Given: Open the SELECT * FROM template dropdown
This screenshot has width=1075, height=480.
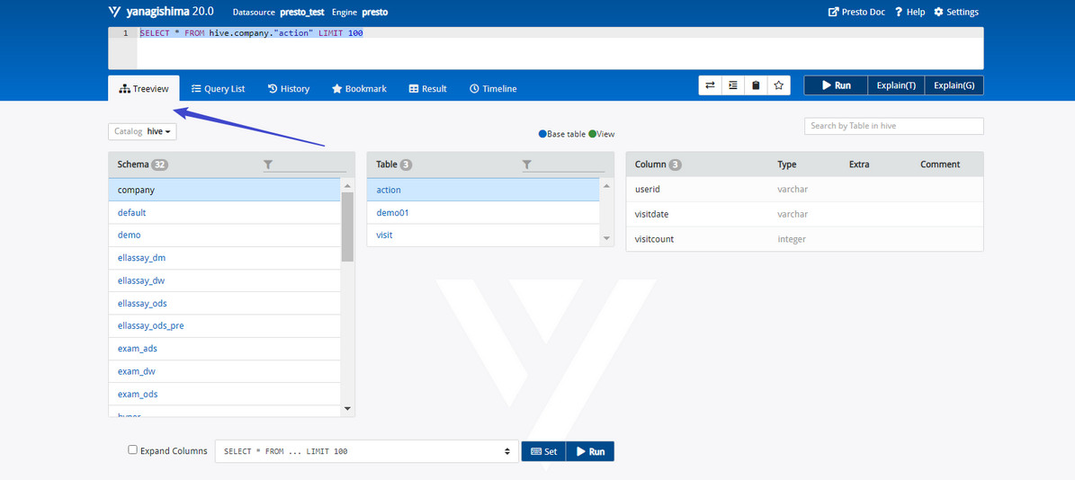Looking at the screenshot, I should point(367,451).
